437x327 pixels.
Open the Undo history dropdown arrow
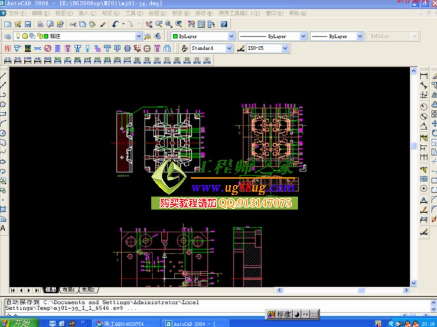point(123,24)
